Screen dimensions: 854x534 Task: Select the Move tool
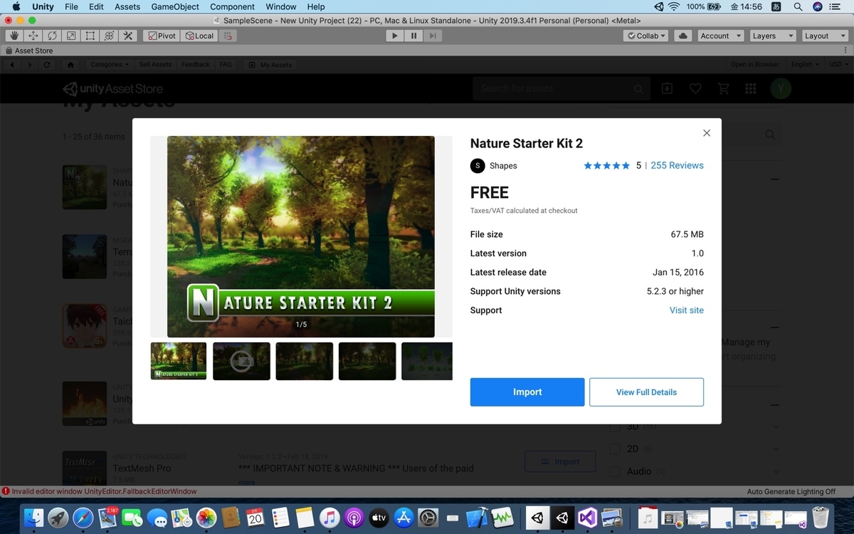(33, 36)
